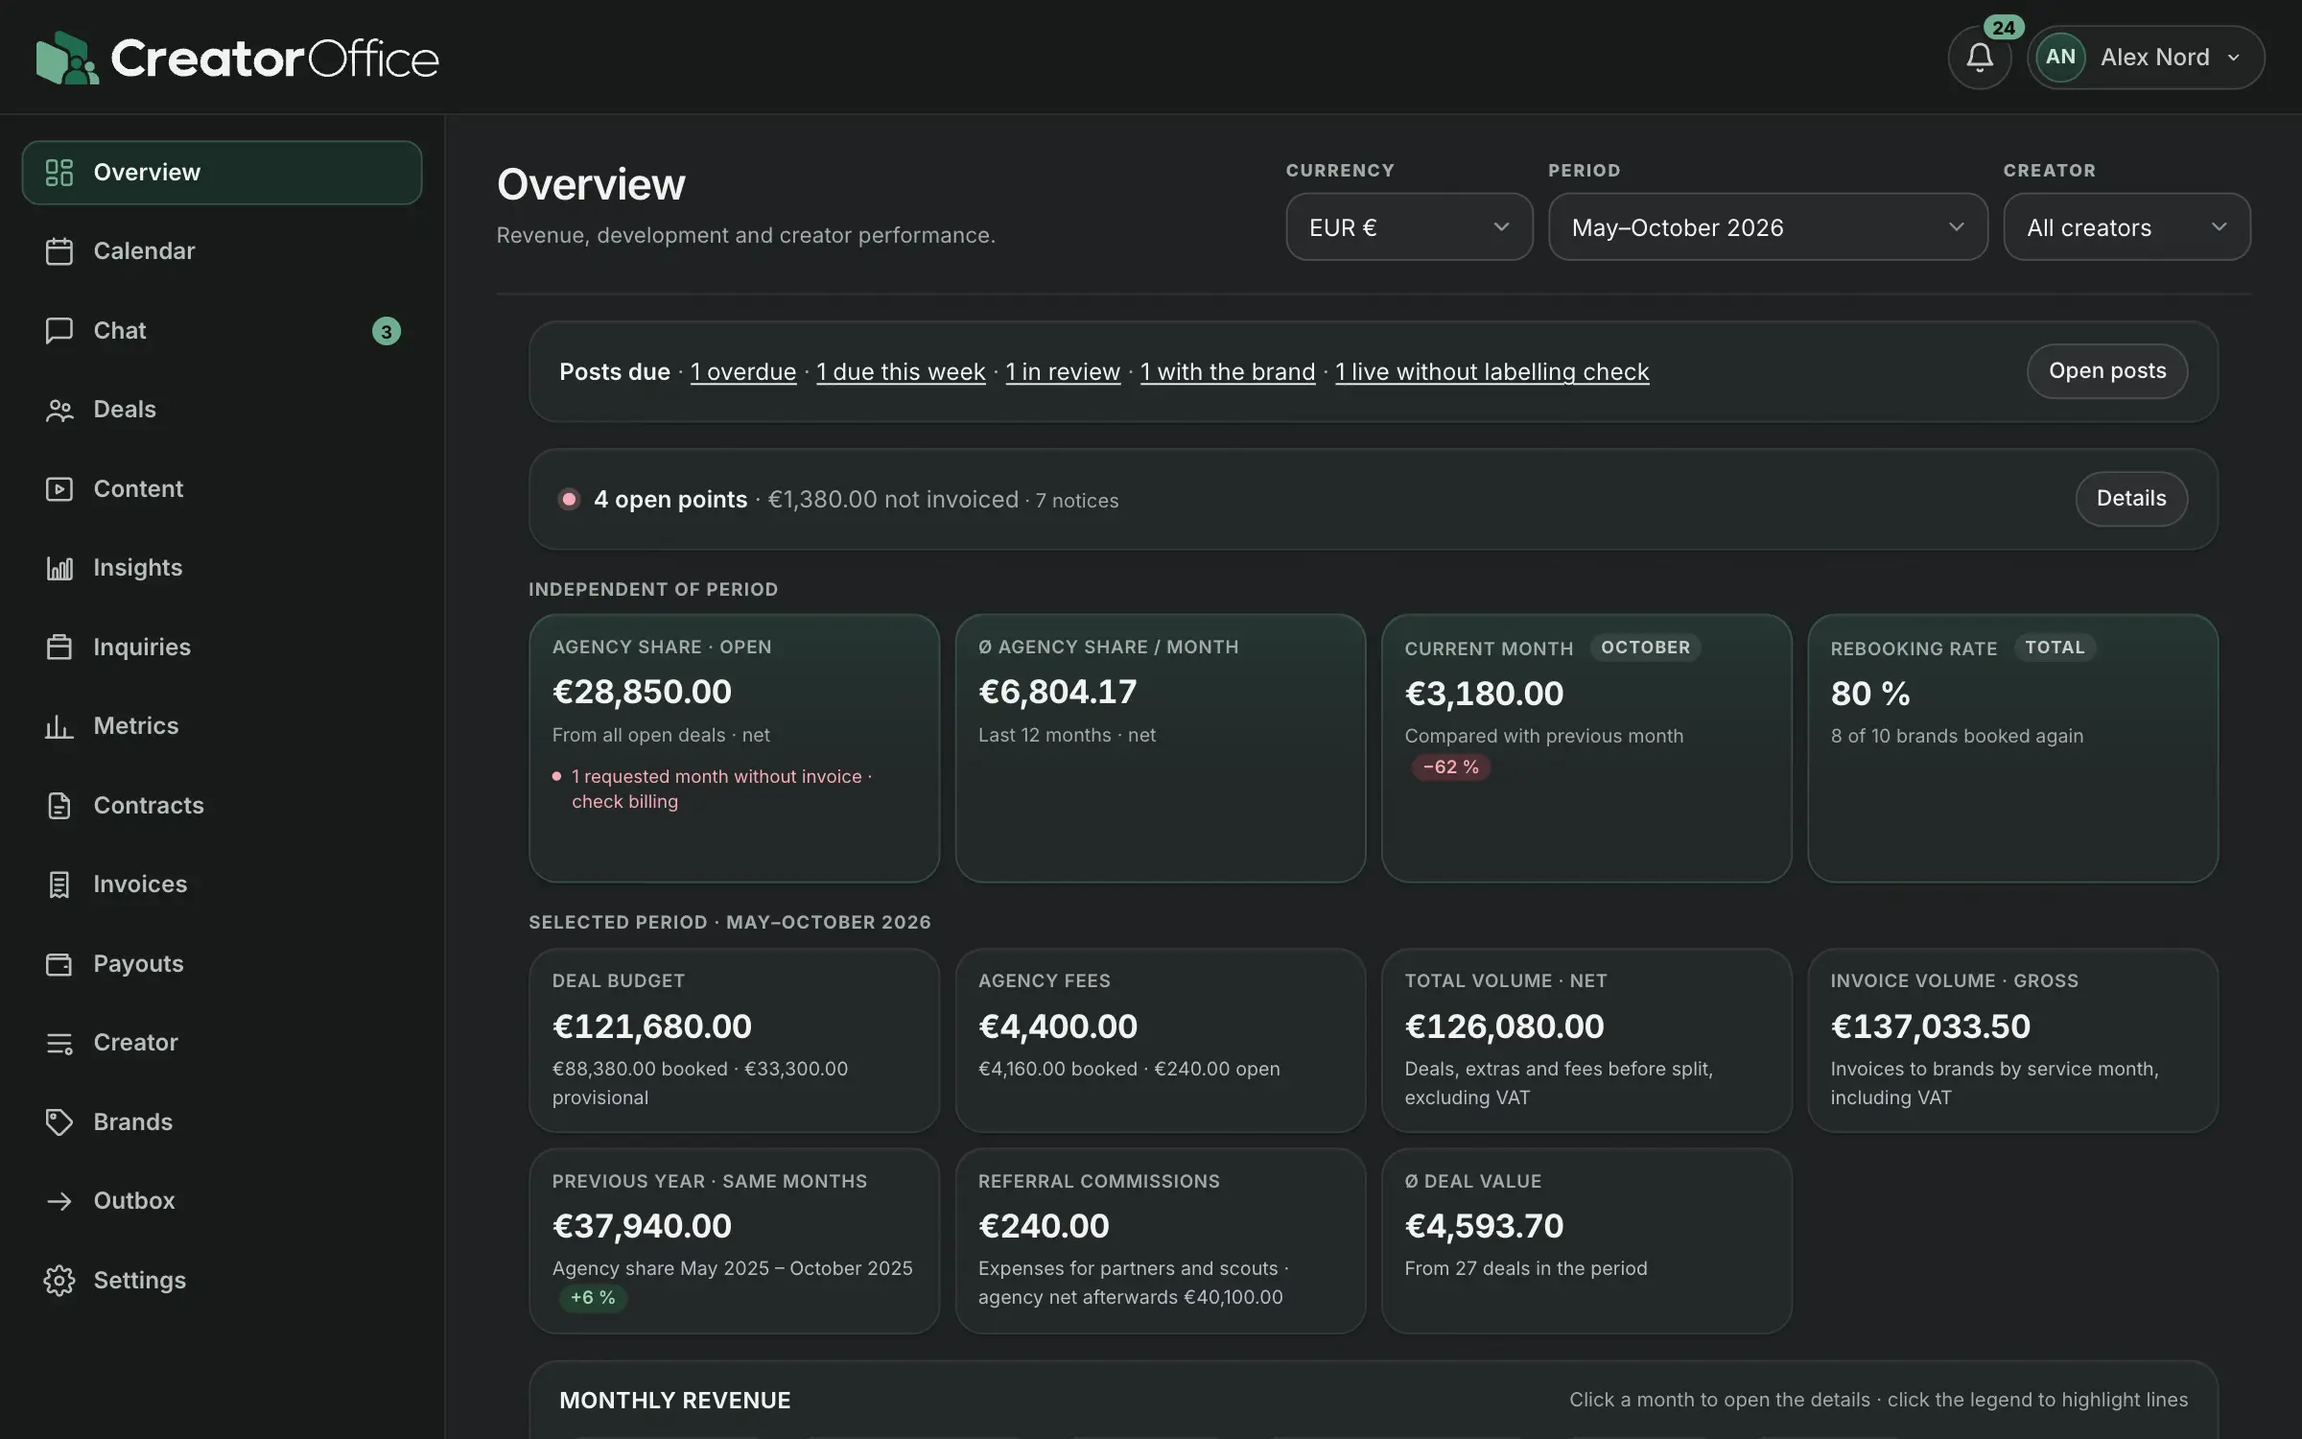Click the Creator list icon

[59, 1043]
